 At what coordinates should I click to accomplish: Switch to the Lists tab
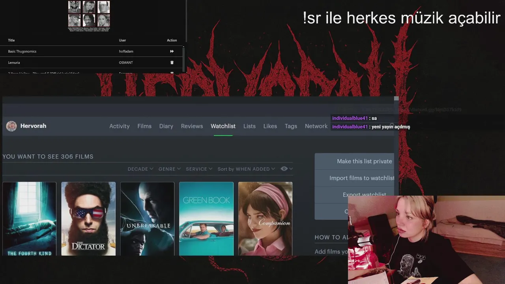[x=249, y=126]
